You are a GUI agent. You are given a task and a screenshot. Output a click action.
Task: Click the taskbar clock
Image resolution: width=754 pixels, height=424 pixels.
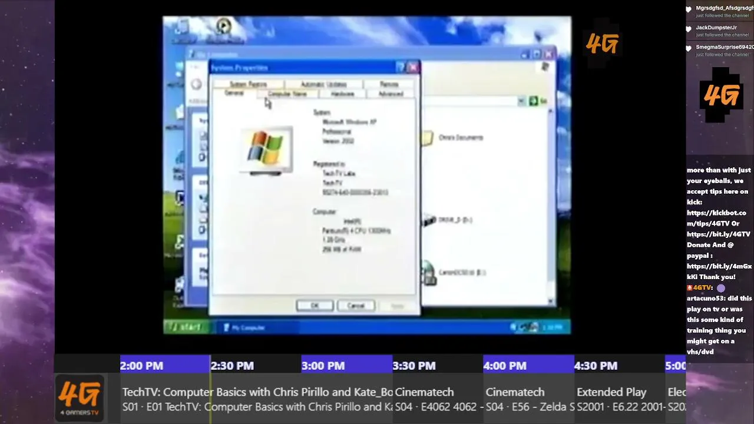point(552,327)
